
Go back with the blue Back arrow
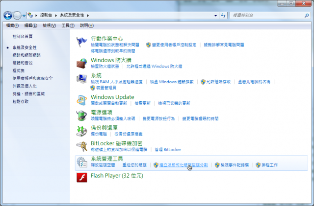click(8, 15)
